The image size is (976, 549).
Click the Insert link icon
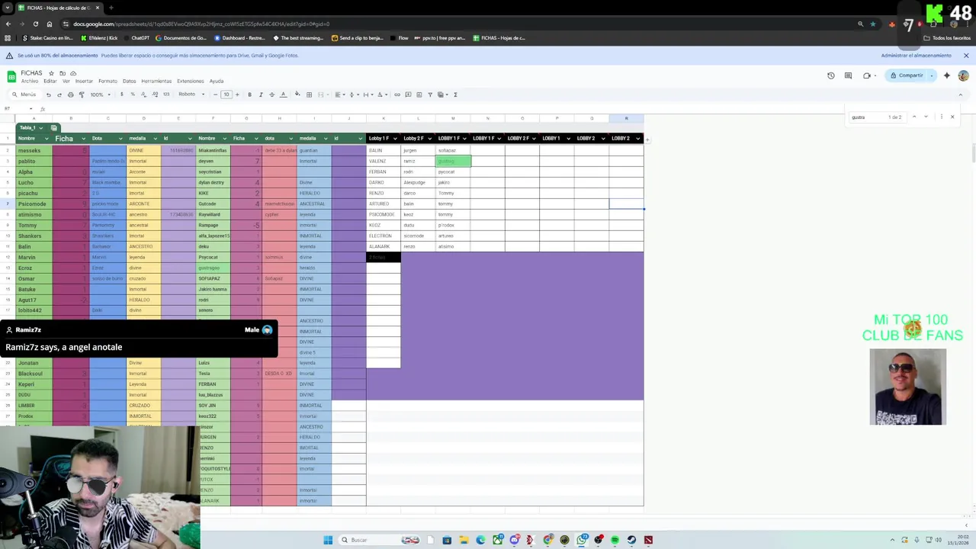coord(396,95)
